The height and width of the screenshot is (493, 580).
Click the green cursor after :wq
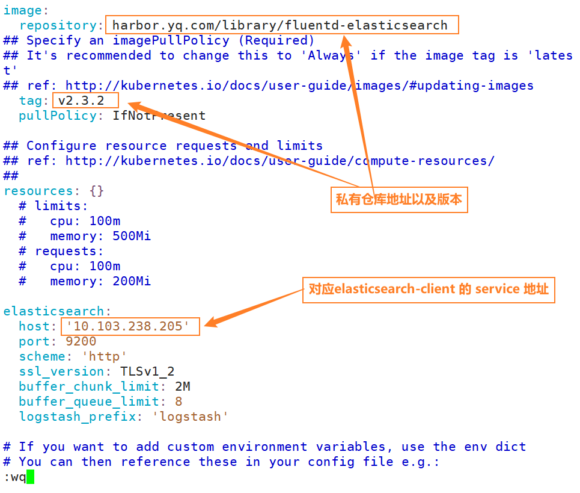click(31, 477)
